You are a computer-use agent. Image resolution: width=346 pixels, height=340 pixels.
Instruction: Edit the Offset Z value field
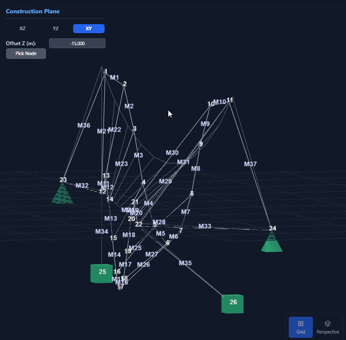77,43
